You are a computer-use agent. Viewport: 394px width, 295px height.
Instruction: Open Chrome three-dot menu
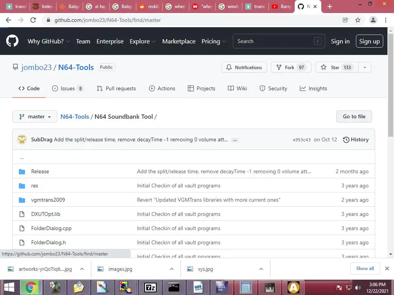[x=386, y=20]
